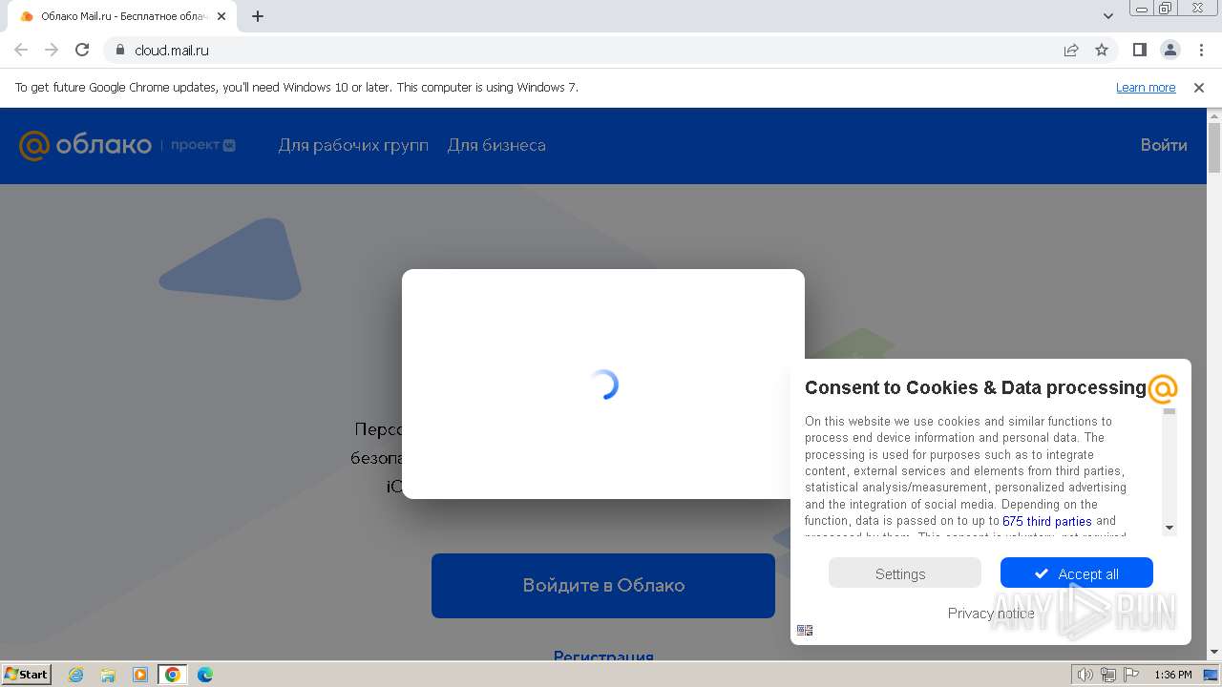Viewport: 1222px width, 687px height.
Task: Expand the tab search chevron
Action: 1108,16
